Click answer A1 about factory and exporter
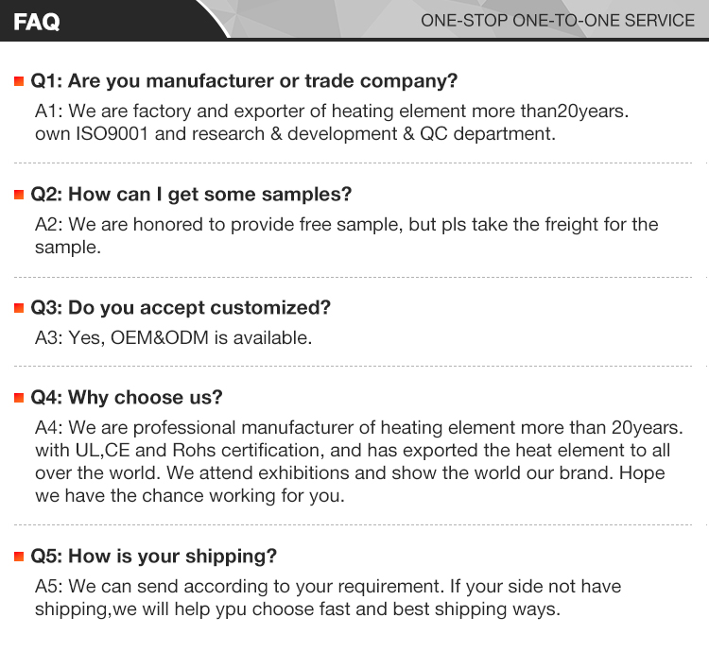 (x=331, y=123)
